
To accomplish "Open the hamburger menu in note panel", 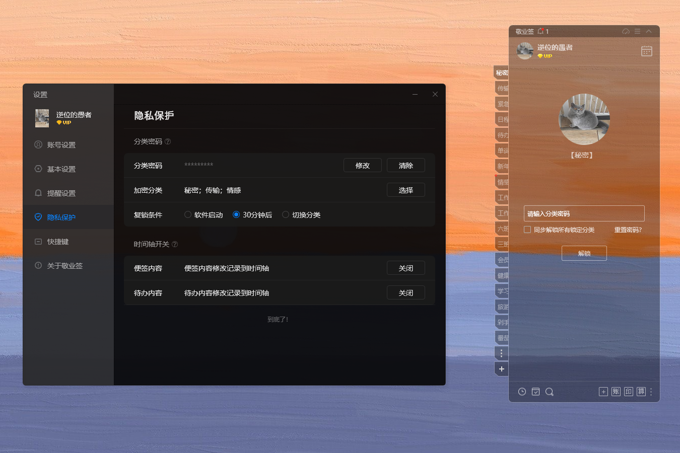I will click(x=637, y=31).
